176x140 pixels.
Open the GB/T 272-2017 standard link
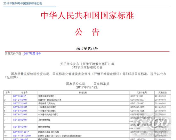20,103
